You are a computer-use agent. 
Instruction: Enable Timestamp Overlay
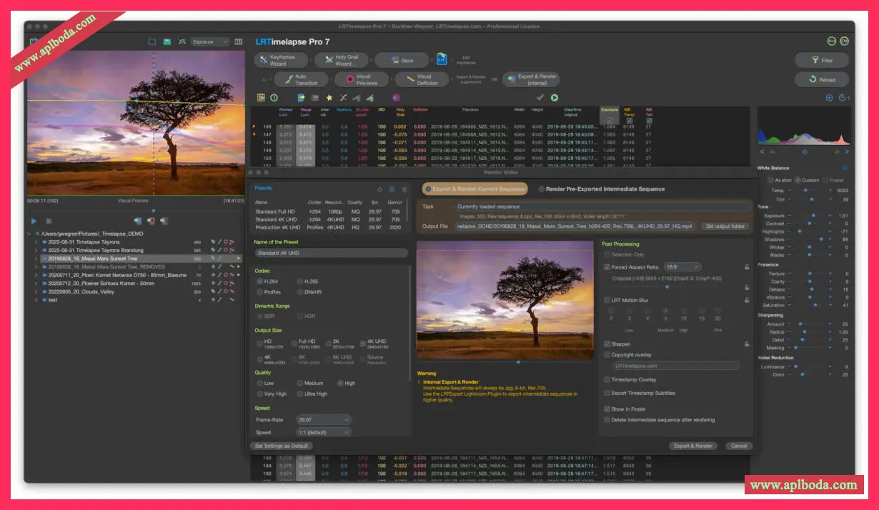tap(607, 380)
